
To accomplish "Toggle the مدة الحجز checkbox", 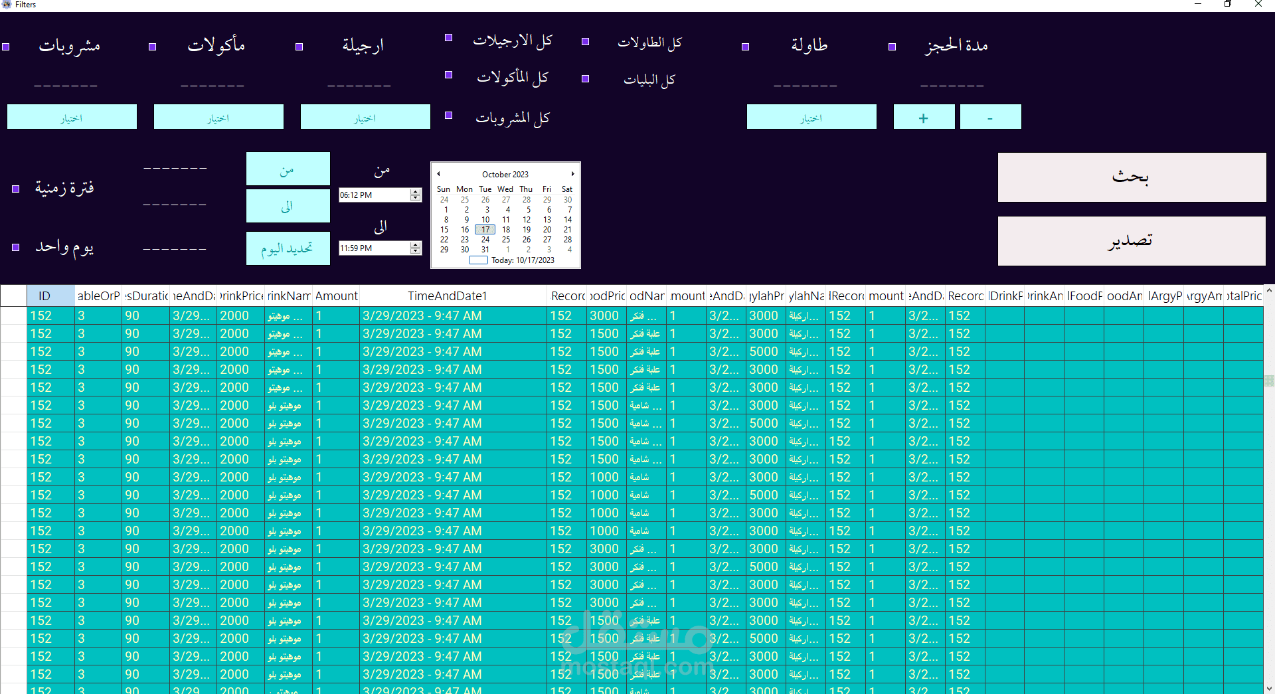I will [x=892, y=47].
